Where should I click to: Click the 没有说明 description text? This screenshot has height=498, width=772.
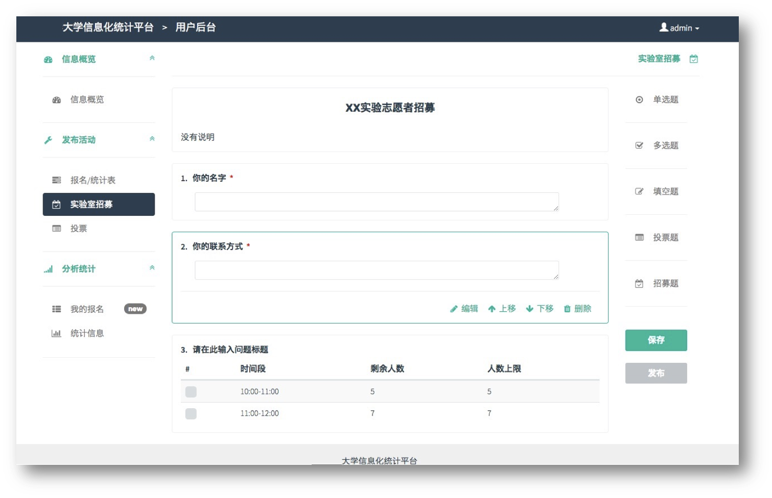point(198,137)
